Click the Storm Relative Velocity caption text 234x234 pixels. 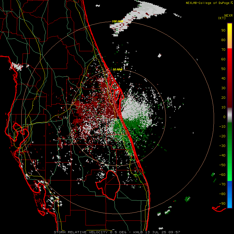(x=117, y=232)
